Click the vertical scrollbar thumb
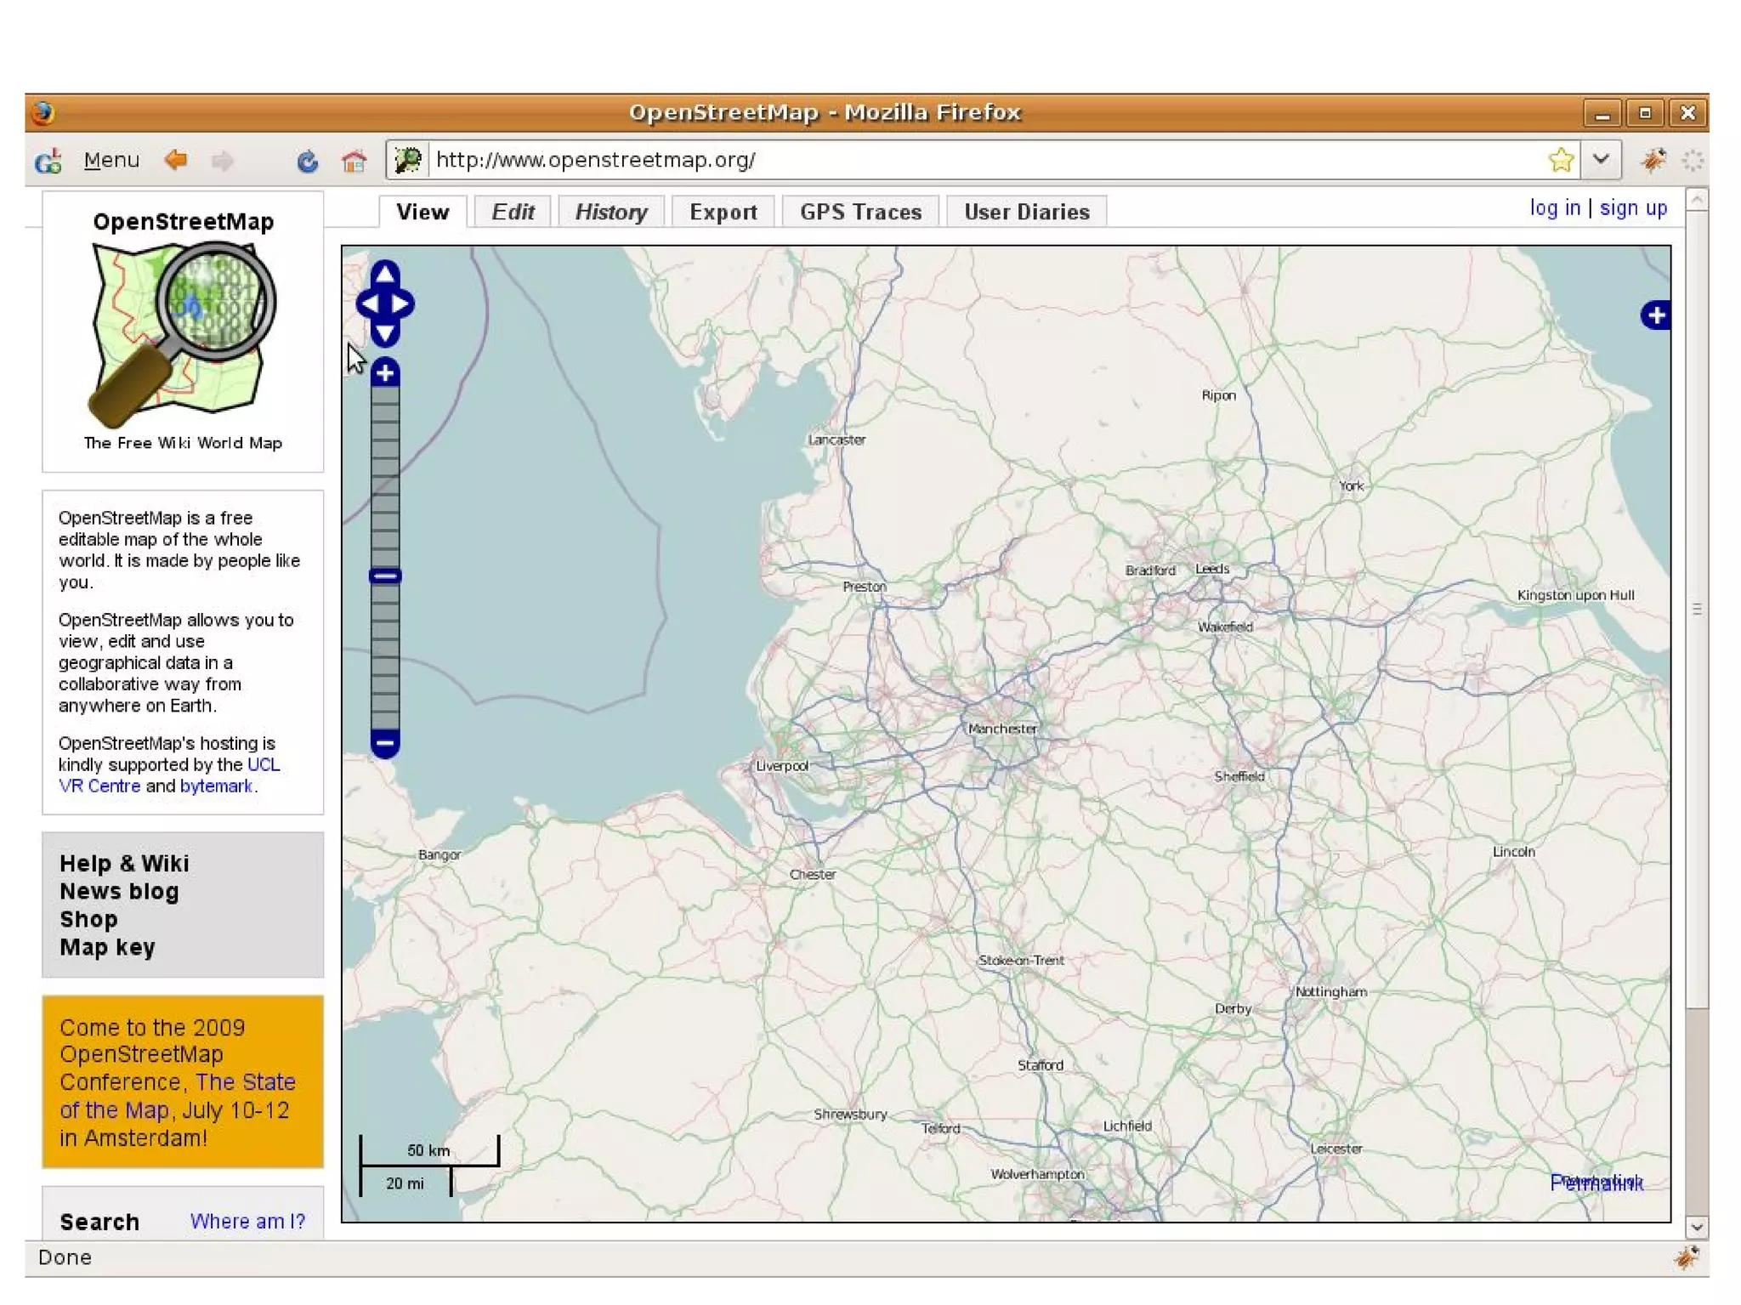1741x1305 pixels. pos(1697,610)
